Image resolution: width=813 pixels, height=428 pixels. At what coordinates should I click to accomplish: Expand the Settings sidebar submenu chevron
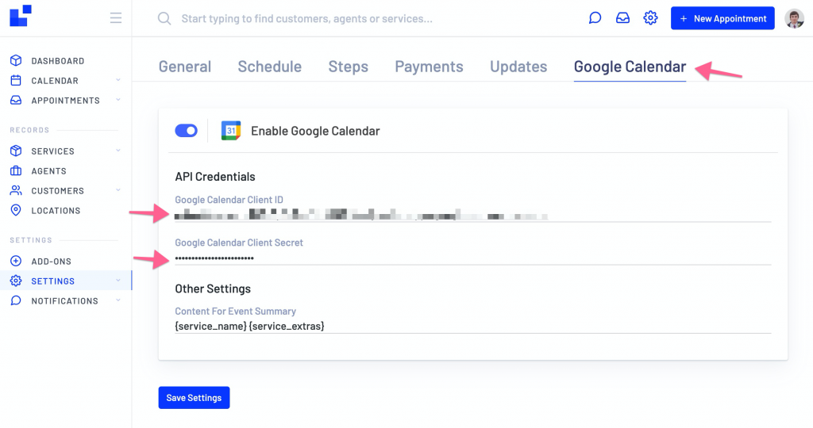coord(118,281)
